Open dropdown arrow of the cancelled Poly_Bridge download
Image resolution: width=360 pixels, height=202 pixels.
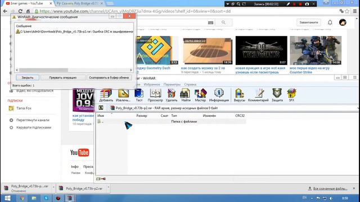[53, 187]
